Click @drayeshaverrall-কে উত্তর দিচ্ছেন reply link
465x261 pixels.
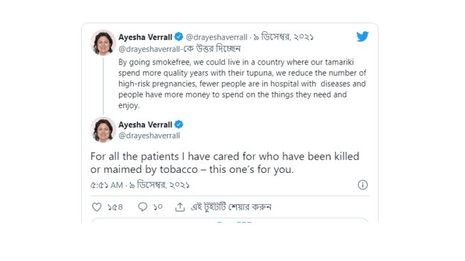point(179,48)
